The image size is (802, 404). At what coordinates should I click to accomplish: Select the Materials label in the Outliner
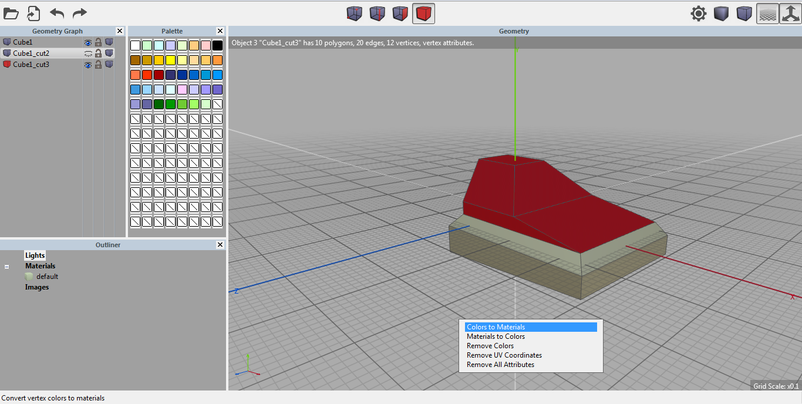tap(40, 266)
